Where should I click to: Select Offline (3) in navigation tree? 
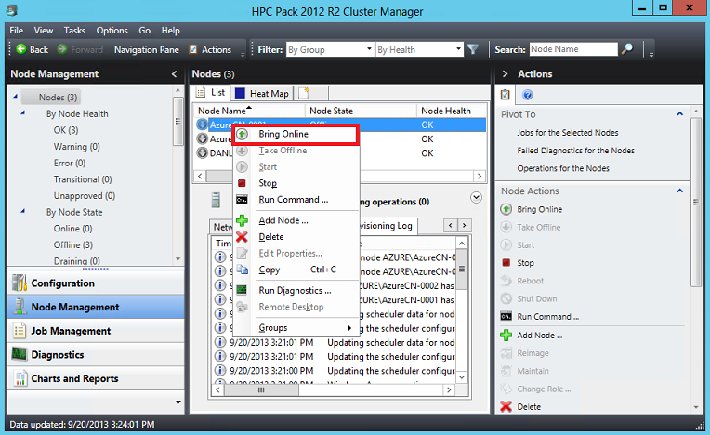tap(72, 244)
